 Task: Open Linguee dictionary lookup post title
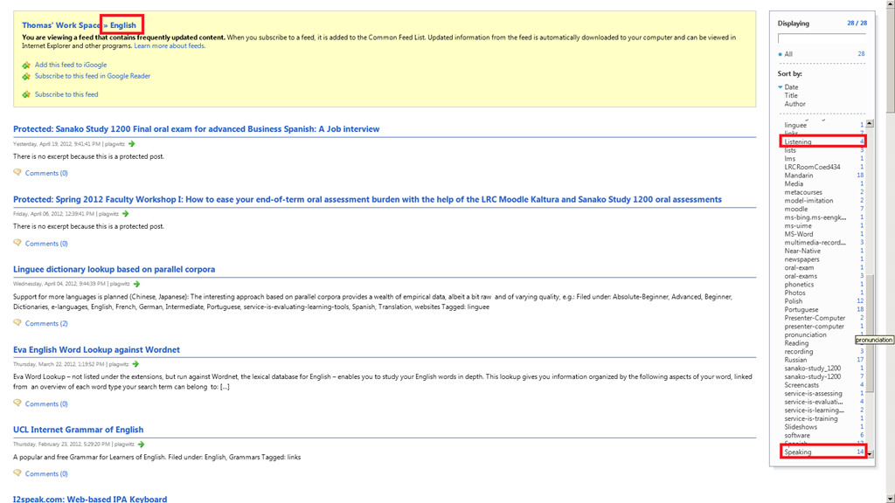pyautogui.click(x=114, y=270)
